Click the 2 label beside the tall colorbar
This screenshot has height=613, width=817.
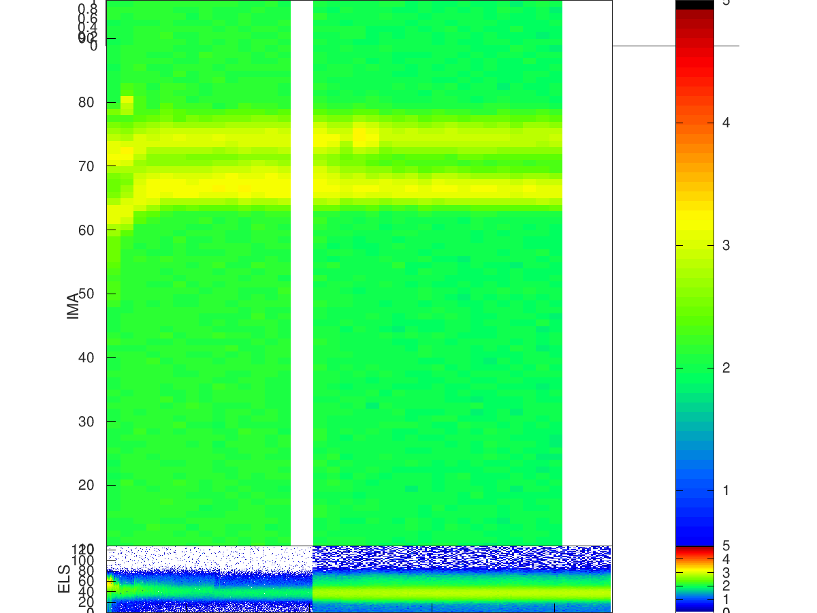pyautogui.click(x=726, y=368)
